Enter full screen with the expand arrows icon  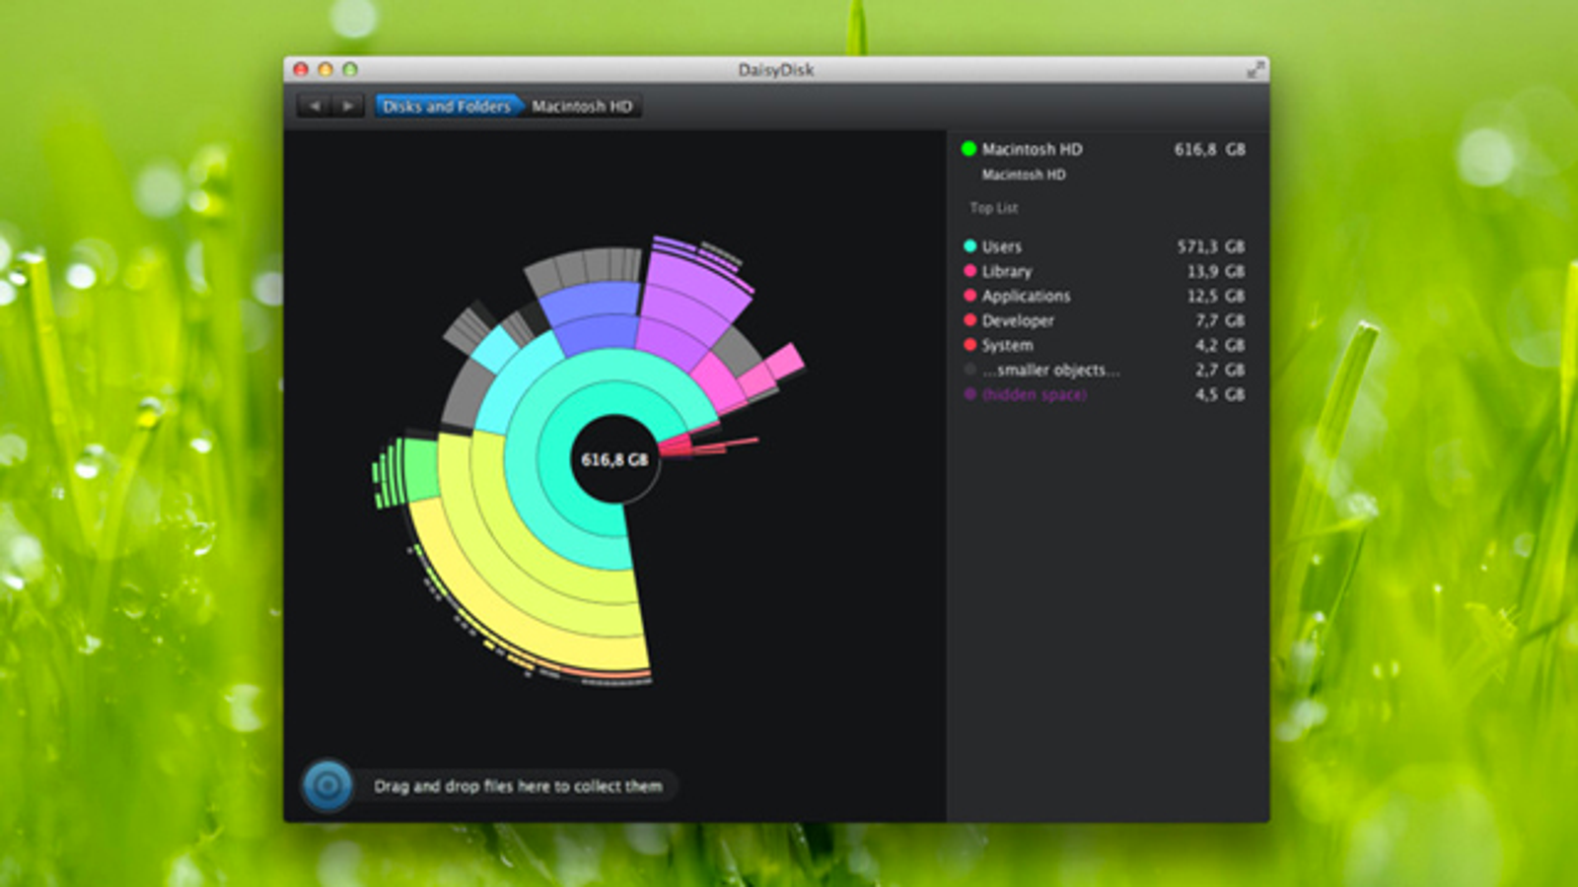pos(1255,69)
